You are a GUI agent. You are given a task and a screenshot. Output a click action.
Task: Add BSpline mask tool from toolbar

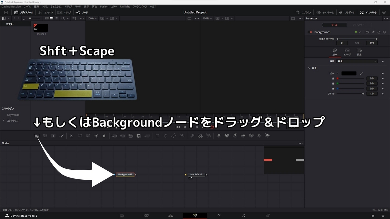(182, 136)
